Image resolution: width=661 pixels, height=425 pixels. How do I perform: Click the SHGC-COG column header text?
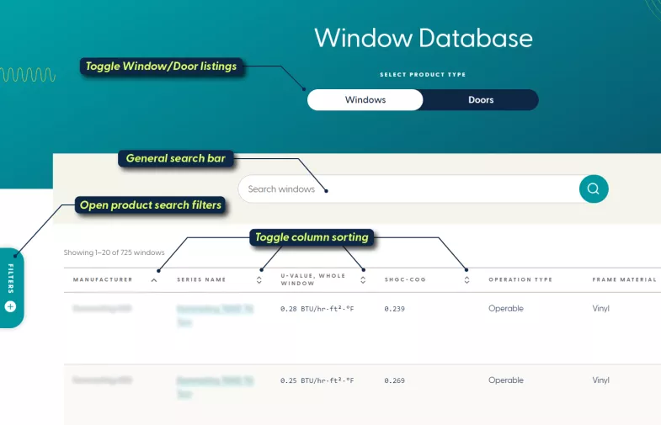tap(403, 280)
